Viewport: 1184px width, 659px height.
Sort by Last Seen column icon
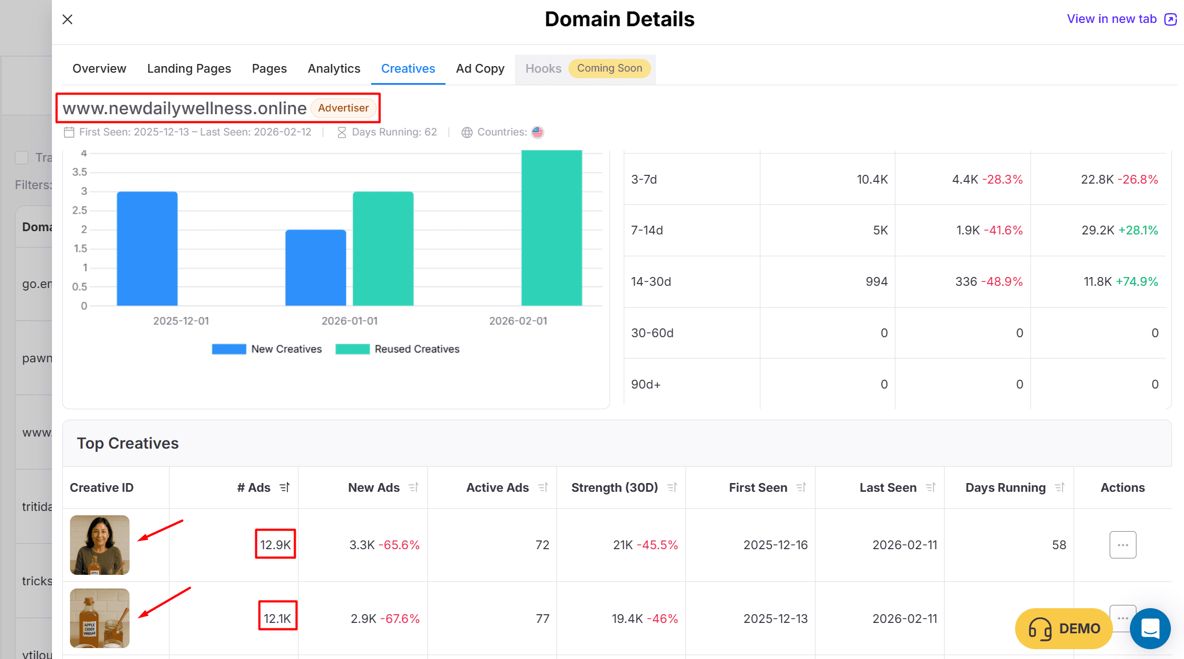coord(930,487)
